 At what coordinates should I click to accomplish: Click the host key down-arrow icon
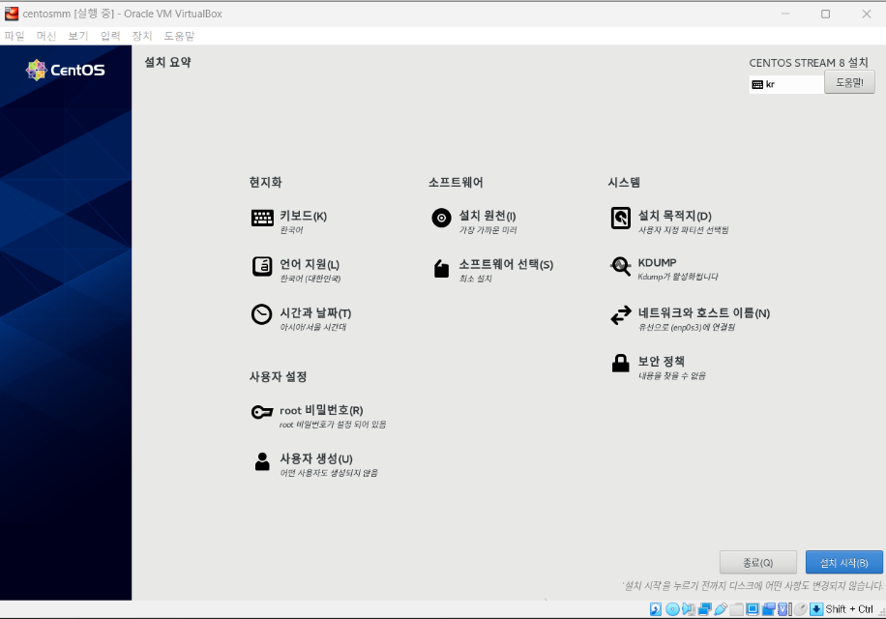(x=816, y=609)
